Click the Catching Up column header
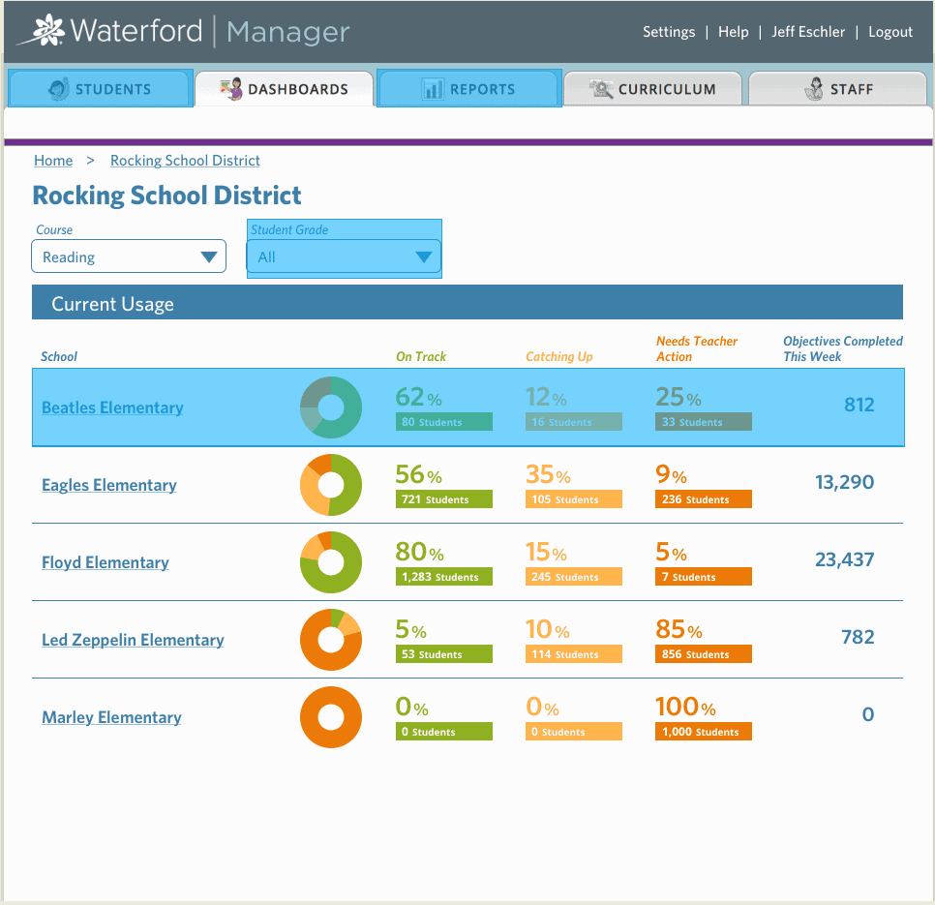 tap(558, 356)
